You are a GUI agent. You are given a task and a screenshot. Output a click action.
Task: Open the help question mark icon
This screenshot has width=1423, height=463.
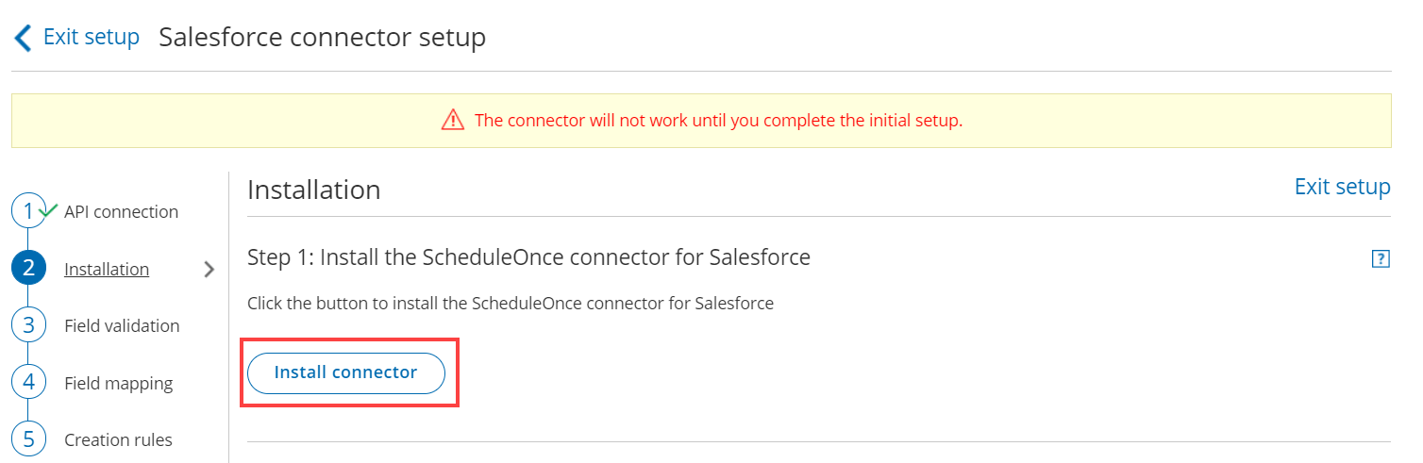click(x=1381, y=259)
